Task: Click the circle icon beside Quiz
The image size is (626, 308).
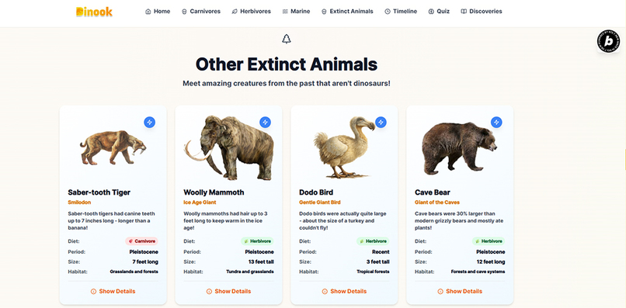Action: [x=431, y=12]
